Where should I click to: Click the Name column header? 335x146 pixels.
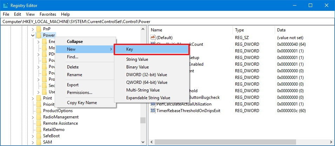190,30
